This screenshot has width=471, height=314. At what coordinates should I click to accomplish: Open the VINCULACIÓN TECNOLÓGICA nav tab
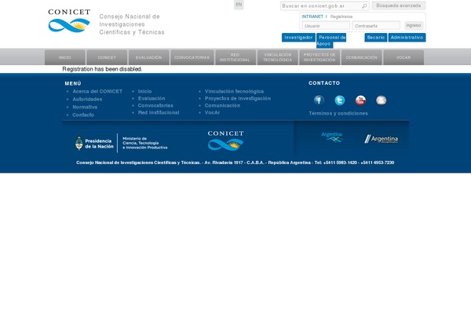(278, 57)
